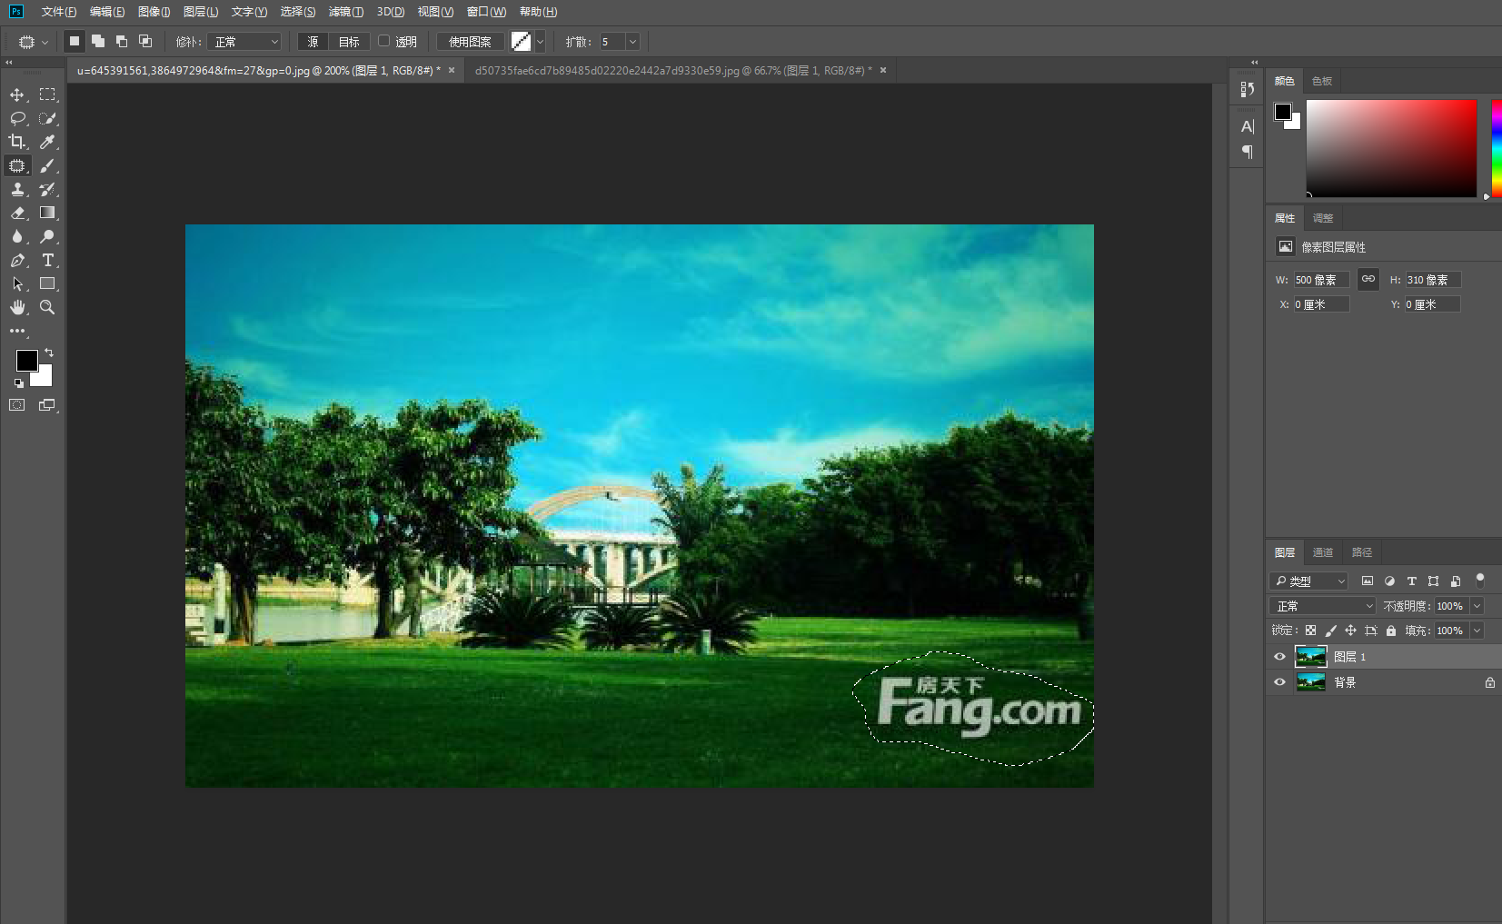Toggle lock image pixels brush icon
Image resolution: width=1502 pixels, height=924 pixels.
coord(1330,631)
